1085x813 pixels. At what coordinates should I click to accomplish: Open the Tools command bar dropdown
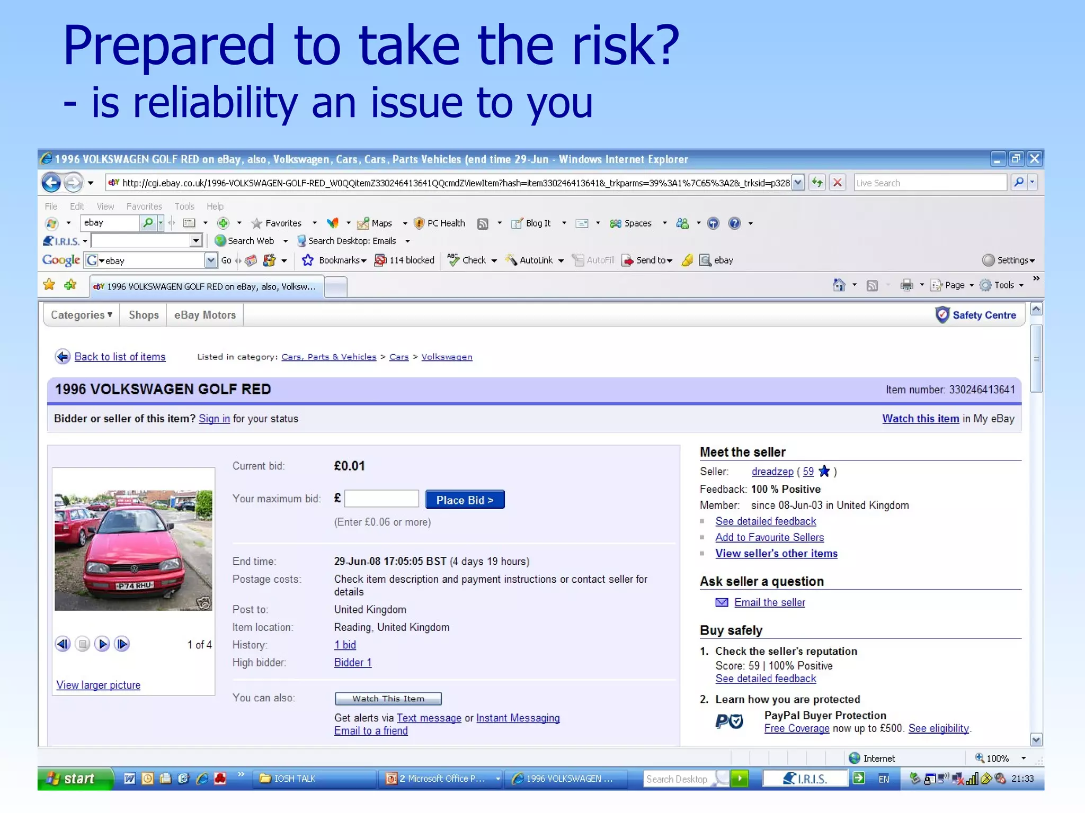click(x=1002, y=285)
